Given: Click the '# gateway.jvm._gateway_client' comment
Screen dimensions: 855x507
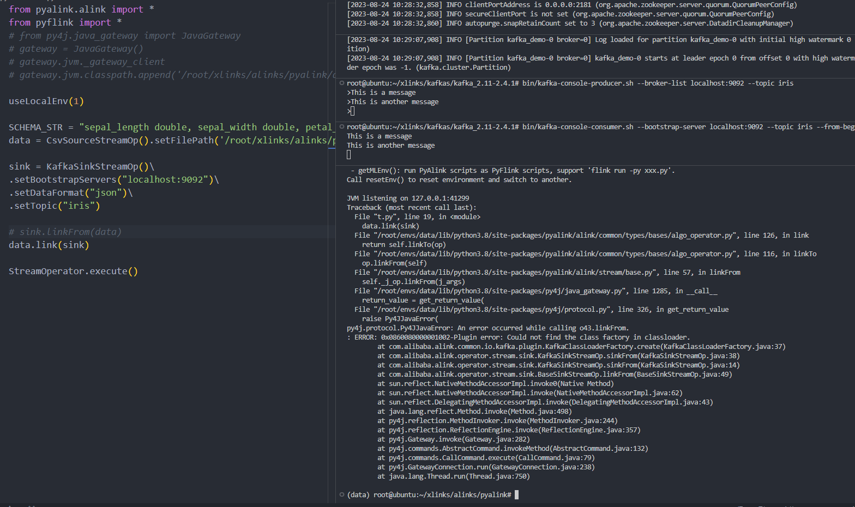Looking at the screenshot, I should [x=87, y=62].
